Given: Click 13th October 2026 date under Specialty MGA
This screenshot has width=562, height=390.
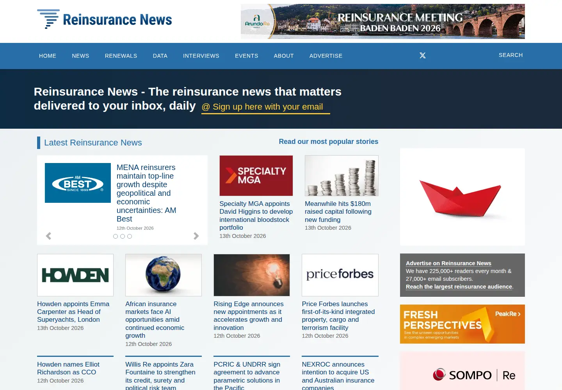Looking at the screenshot, I should 243,236.
